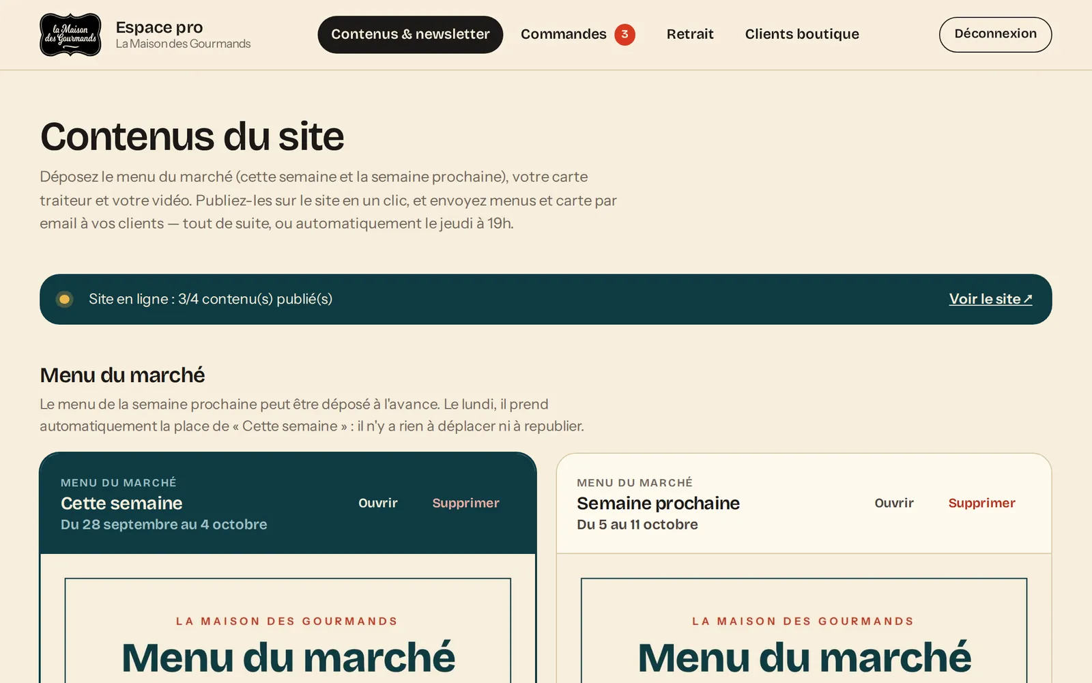Click the Site en ligne status text
Viewport: 1092px width, 683px height.
[210, 299]
